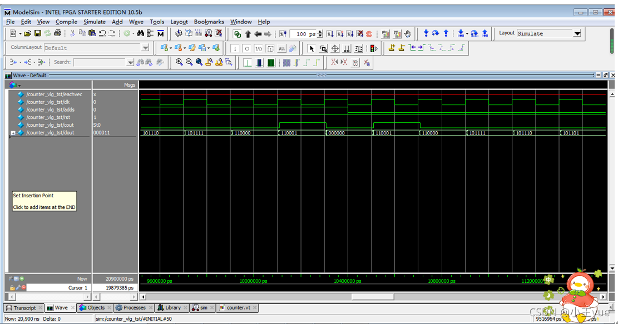Open the Search field dropdown arrow
The image size is (618, 324).
click(131, 62)
